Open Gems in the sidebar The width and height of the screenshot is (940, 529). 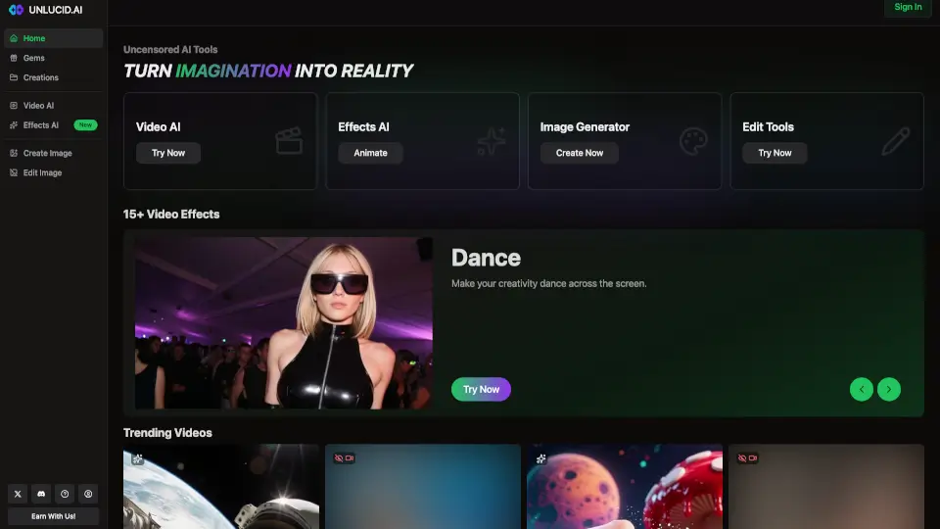[53, 58]
